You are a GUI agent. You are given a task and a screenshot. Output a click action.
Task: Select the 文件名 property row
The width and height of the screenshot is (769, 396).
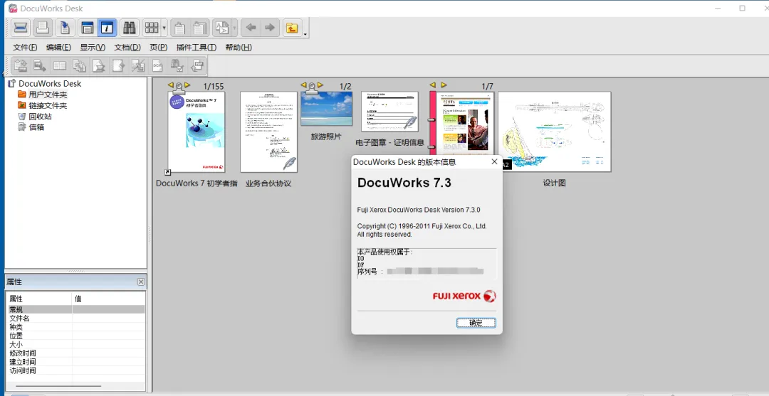click(76, 319)
